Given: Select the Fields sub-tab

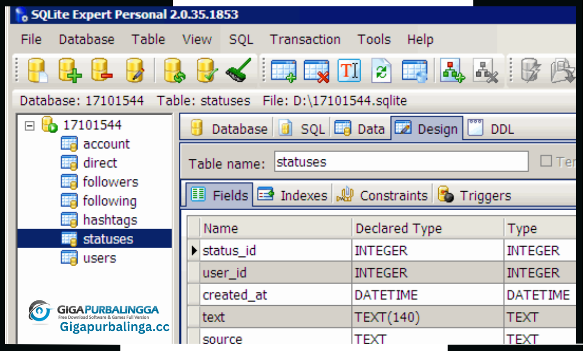Looking at the screenshot, I should coord(219,195).
